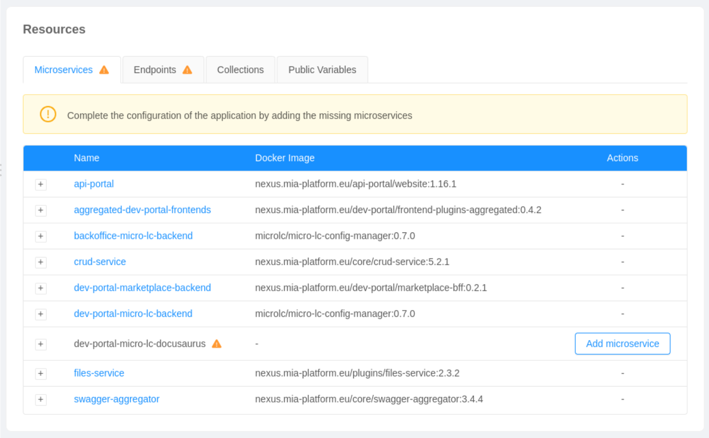Expand the aggregated-dev-portal-frontends row
This screenshot has height=438, width=709.
[x=41, y=210]
